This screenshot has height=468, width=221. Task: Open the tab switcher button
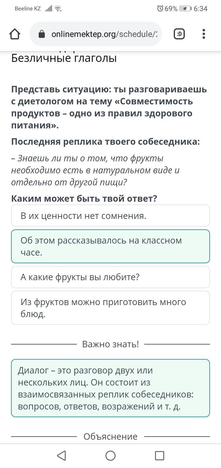179,34
